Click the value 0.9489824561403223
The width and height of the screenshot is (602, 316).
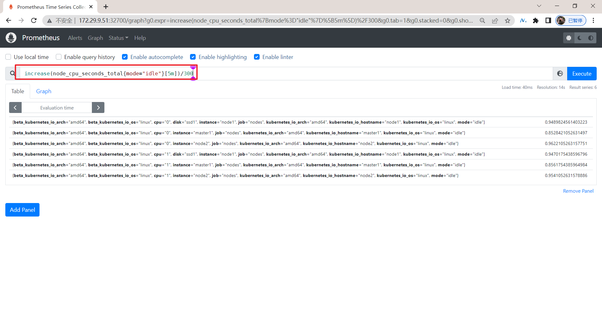tap(566, 122)
